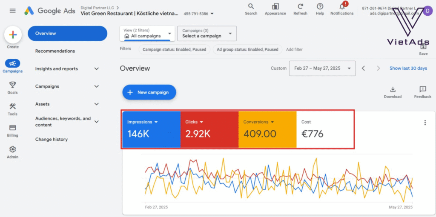Change the Conversions metric dropdown
Screen dimensions: 436x217
point(258,122)
